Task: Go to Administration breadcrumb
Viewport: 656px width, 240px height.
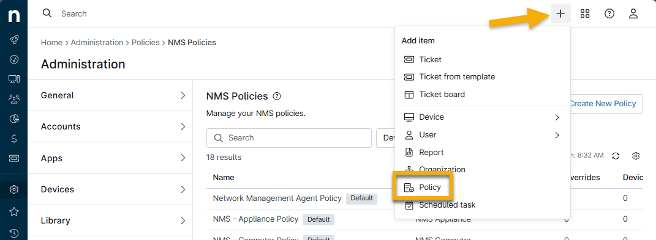Action: [97, 43]
